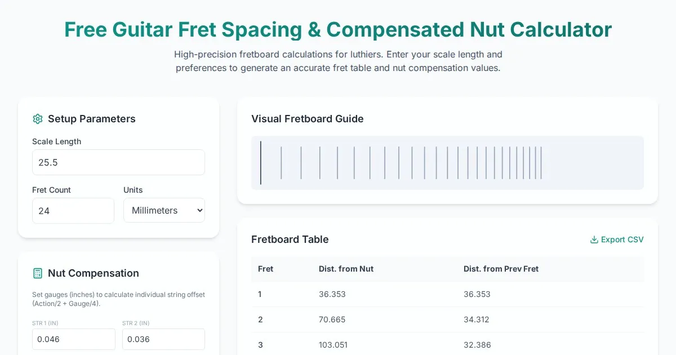
Task: Edit the STR 1 gauge field
Action: tap(73, 339)
